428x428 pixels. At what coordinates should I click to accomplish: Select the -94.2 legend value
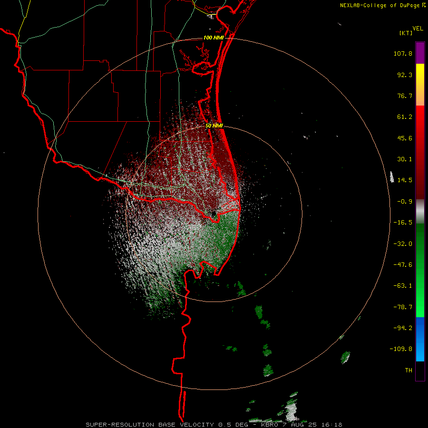point(403,328)
